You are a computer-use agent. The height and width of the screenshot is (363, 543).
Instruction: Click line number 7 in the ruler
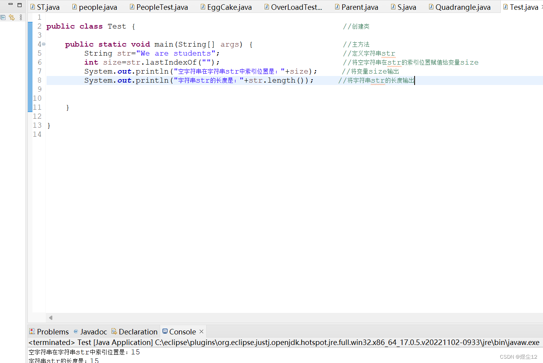[39, 71]
